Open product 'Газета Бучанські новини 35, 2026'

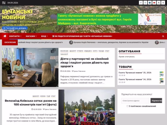[x=135, y=73]
